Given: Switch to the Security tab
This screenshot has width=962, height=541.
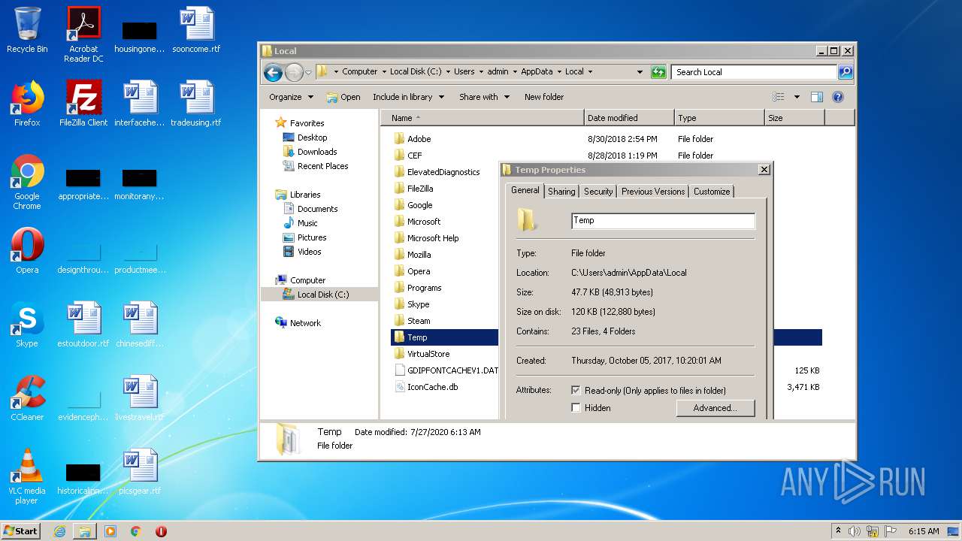Looking at the screenshot, I should 598,192.
